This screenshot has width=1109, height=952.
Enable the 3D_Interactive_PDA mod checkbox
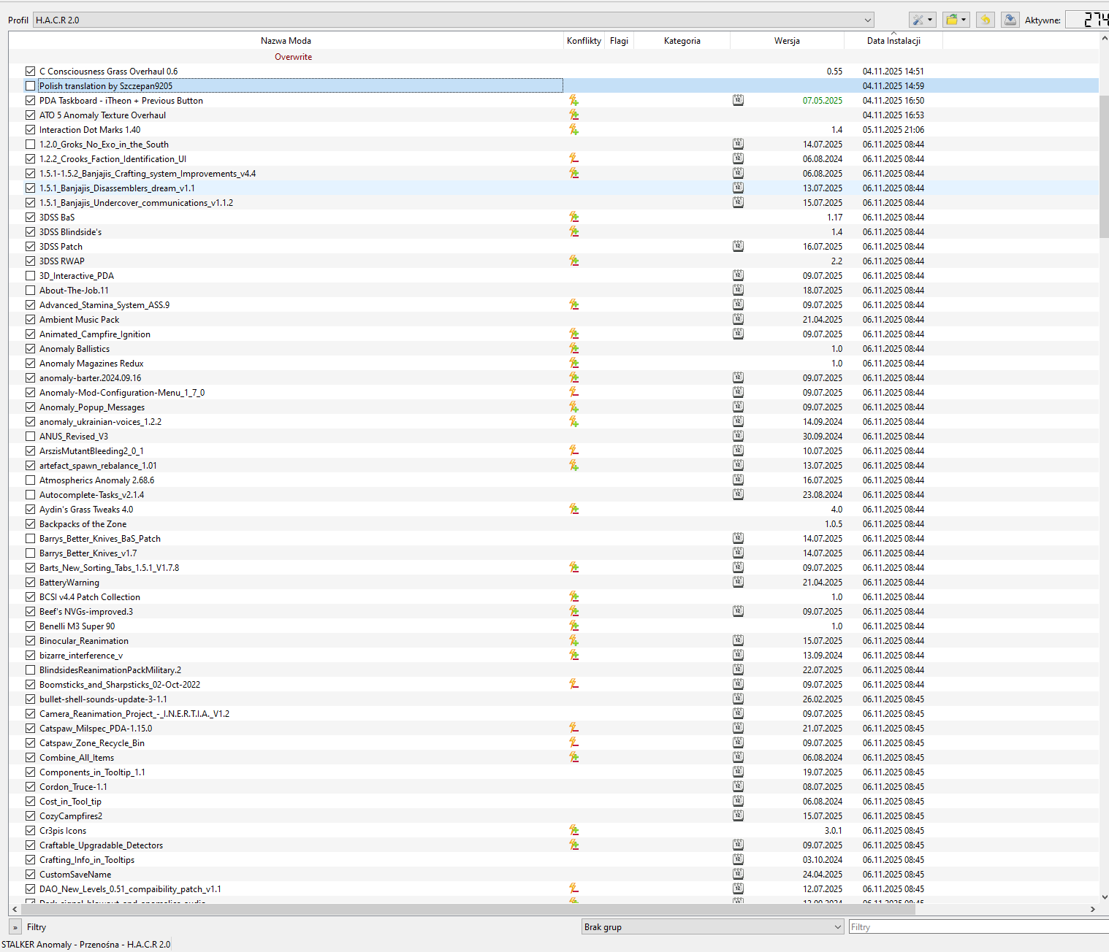click(x=30, y=276)
